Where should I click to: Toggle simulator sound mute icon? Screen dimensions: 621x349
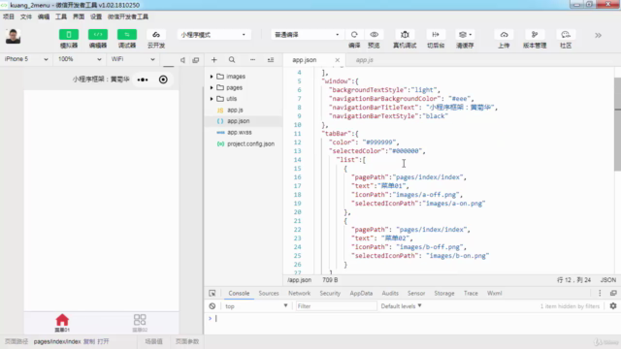(182, 60)
